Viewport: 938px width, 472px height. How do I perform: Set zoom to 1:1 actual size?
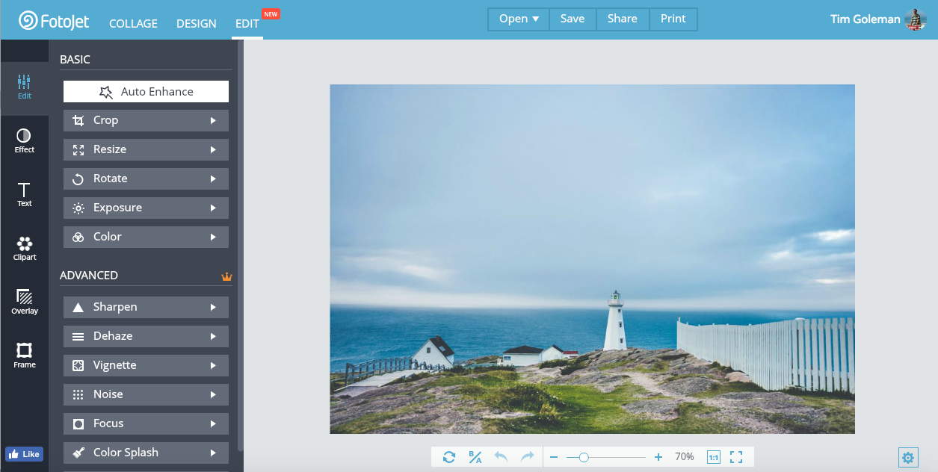(713, 457)
